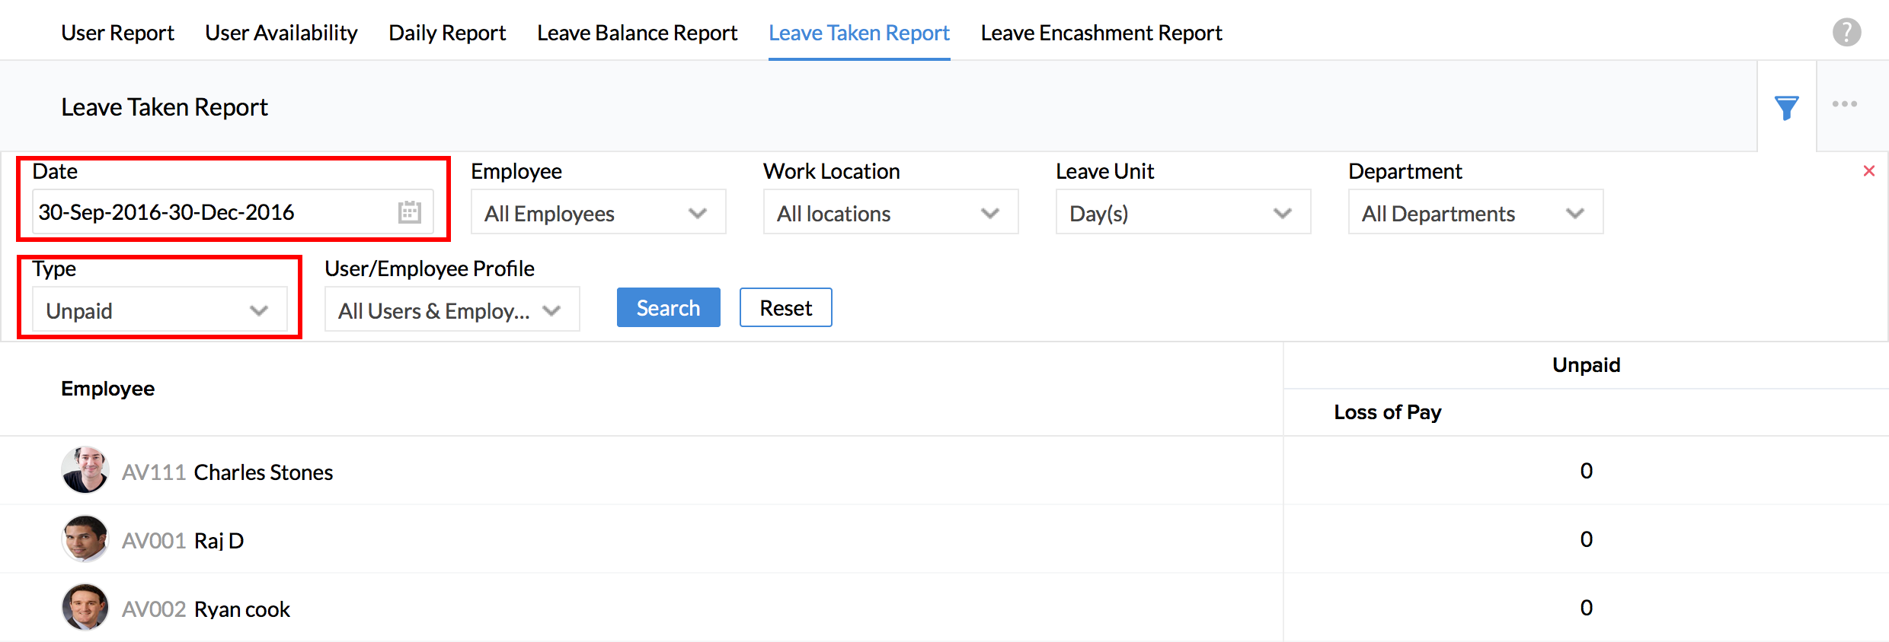
Task: Open the All Departments dropdown
Action: point(1475,213)
